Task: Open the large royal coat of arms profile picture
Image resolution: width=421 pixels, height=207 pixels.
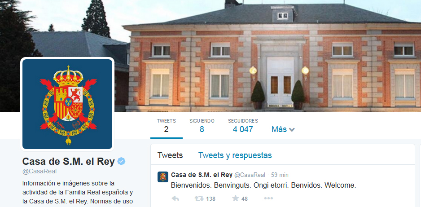Action: click(67, 104)
